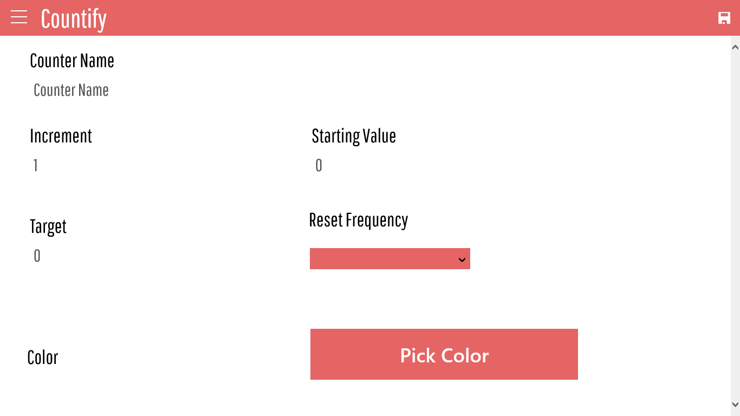
Task: Click the scrollbar down arrow
Action: click(735, 405)
